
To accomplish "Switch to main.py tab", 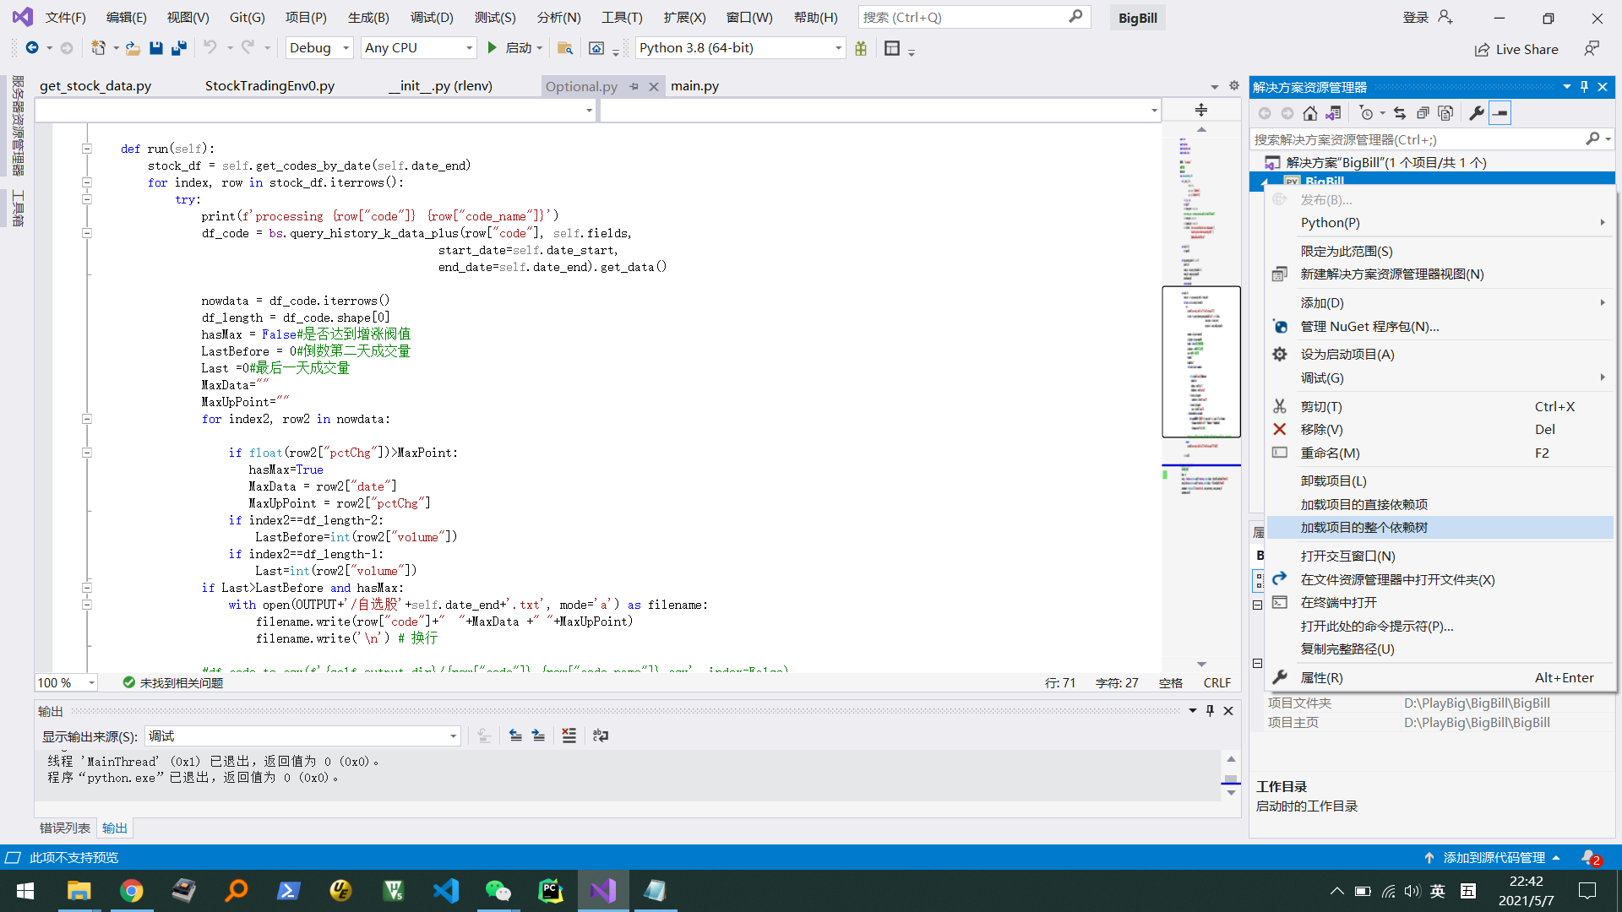I will [694, 86].
